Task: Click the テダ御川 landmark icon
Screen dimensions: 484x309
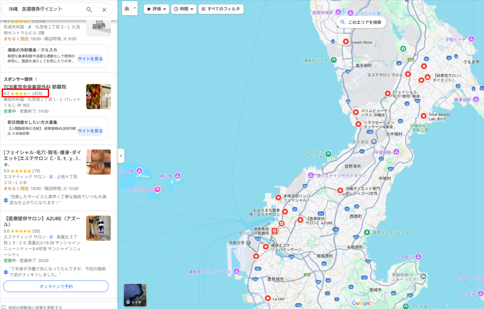Action: (x=418, y=256)
